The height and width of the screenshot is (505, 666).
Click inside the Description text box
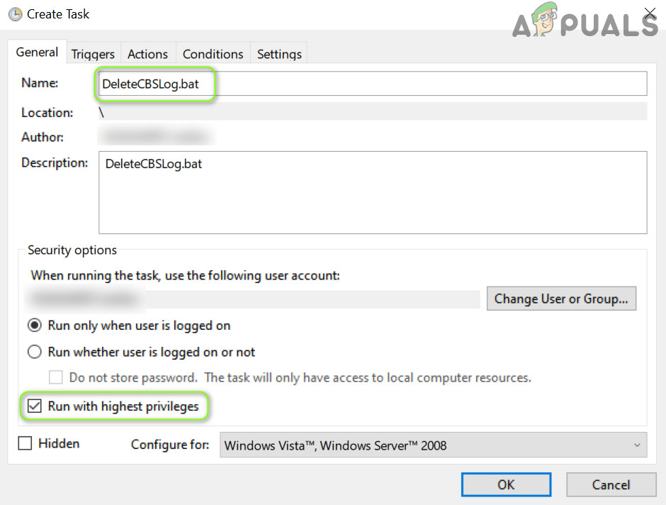coord(373,192)
